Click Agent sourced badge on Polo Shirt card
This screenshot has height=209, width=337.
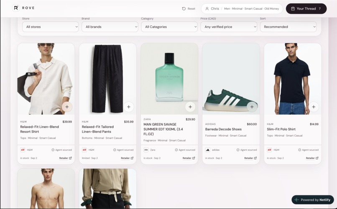coord(309,150)
